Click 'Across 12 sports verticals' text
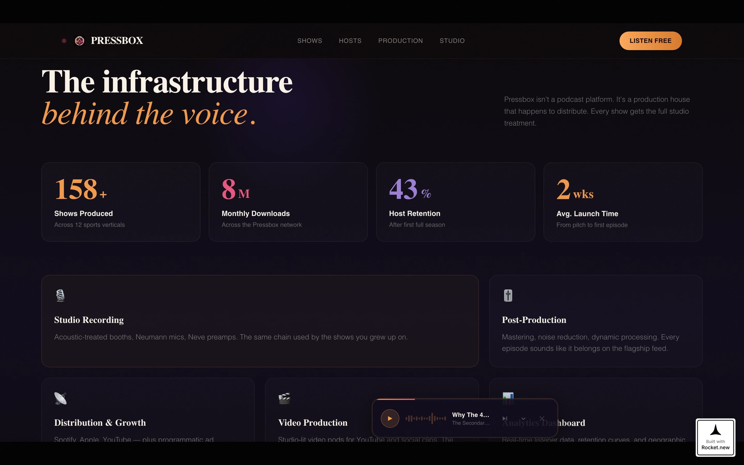This screenshot has height=465, width=744. (x=89, y=224)
